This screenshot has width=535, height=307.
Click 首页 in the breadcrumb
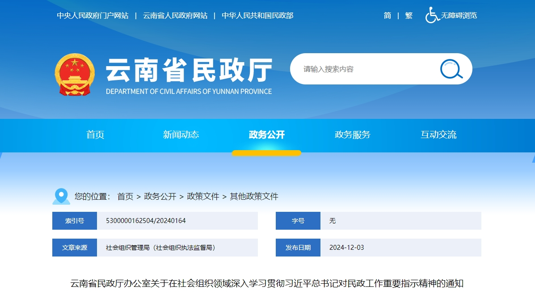tap(125, 197)
